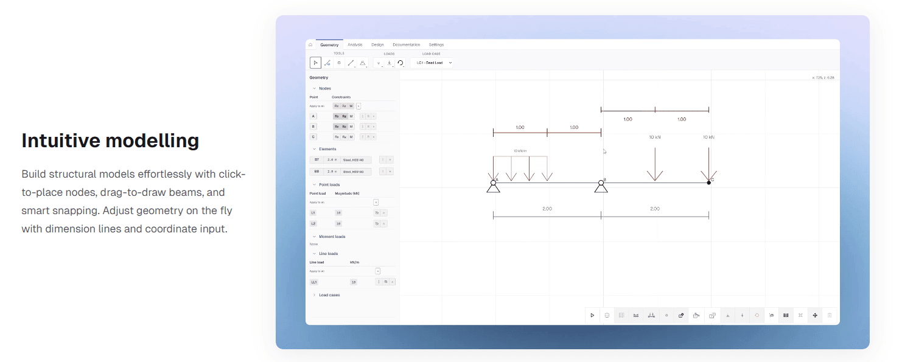Select the arrow selection tool

(x=316, y=63)
